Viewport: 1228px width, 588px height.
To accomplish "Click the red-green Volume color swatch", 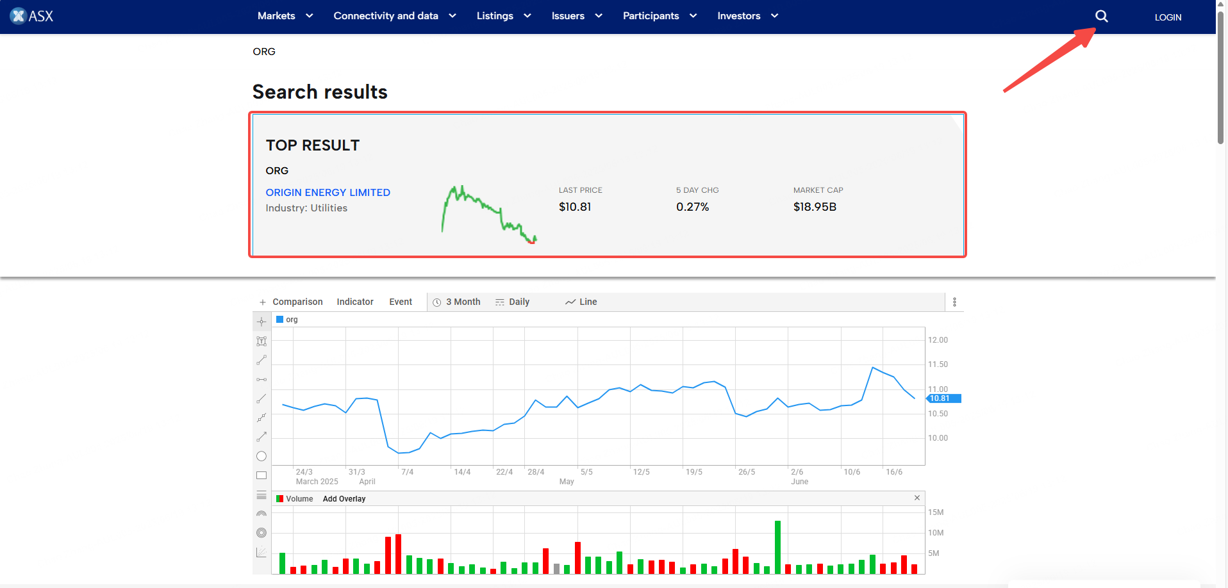I will 279,498.
